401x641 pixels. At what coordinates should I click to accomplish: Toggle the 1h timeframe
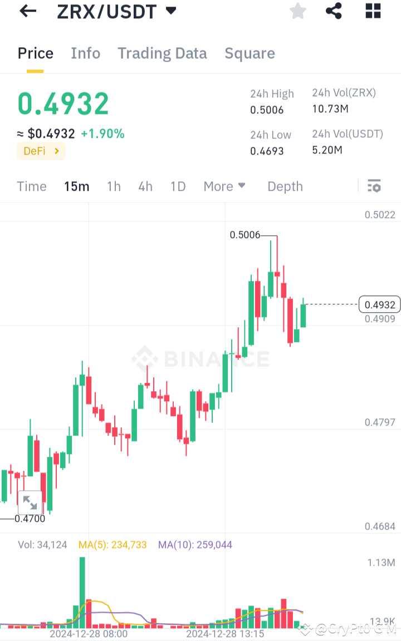click(x=114, y=186)
